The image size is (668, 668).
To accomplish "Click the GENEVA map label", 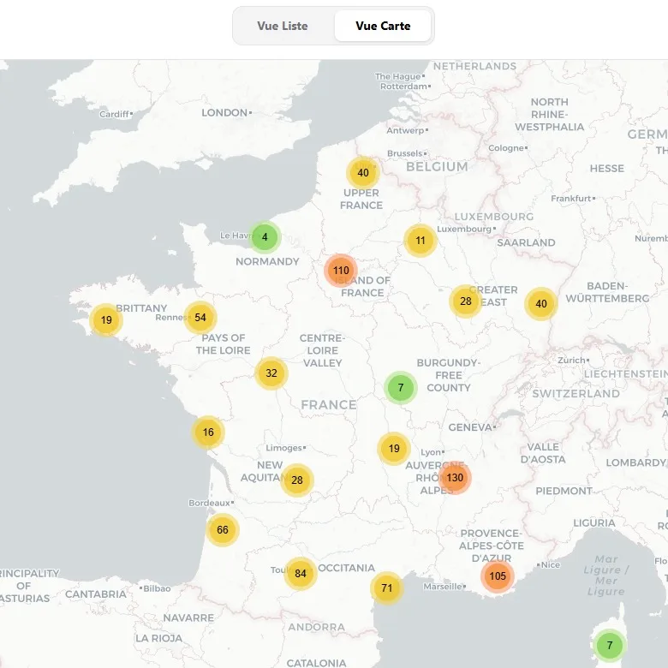I will tap(470, 427).
